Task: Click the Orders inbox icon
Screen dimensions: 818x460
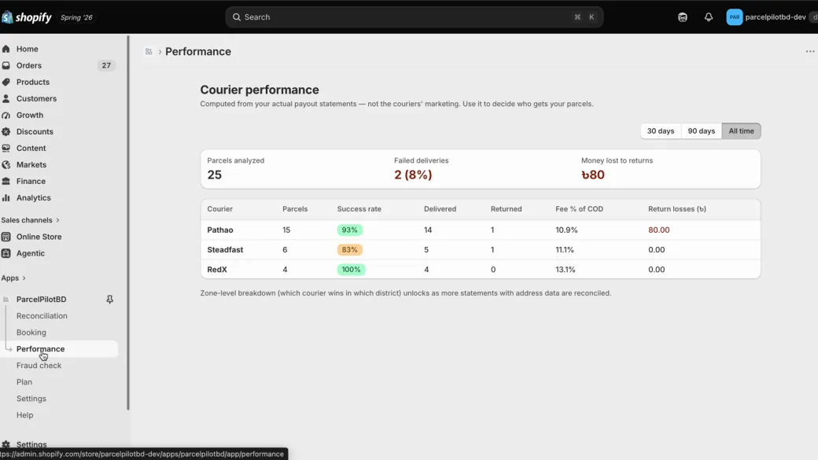Action: 6,66
